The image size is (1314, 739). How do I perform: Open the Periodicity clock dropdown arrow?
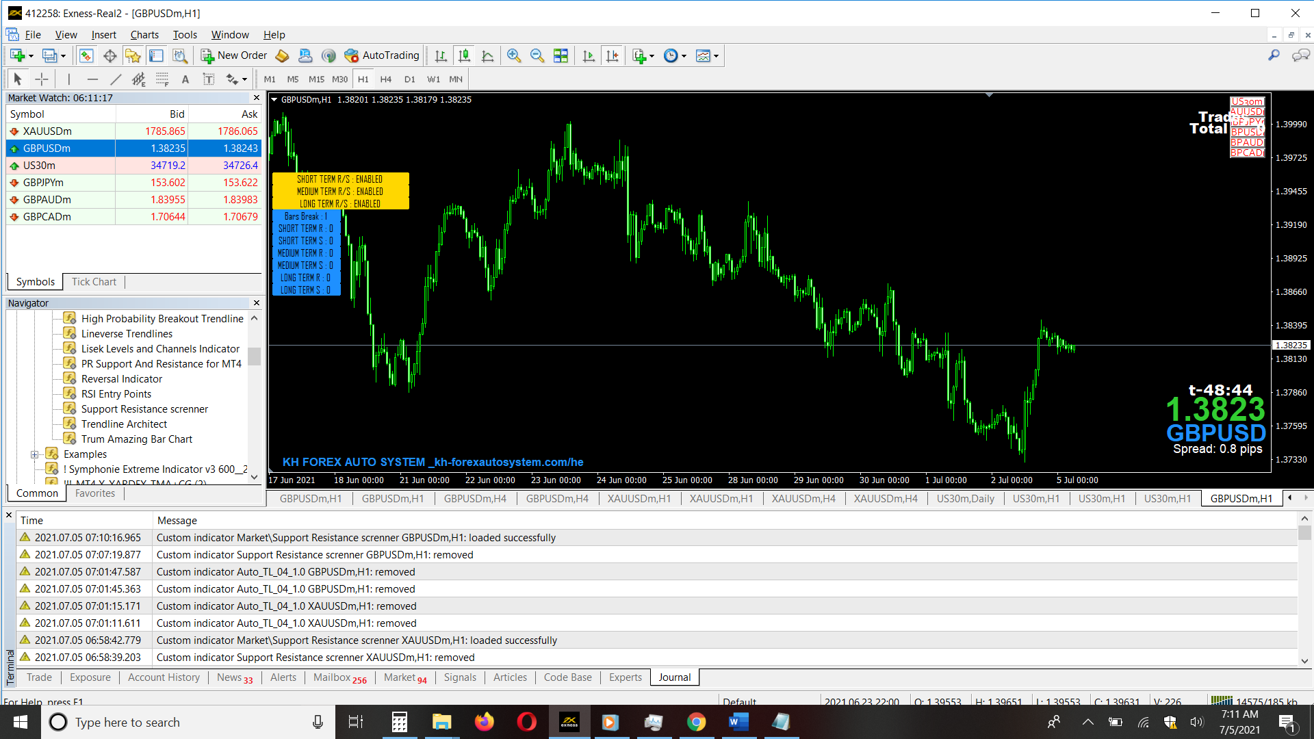[684, 56]
